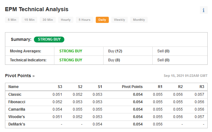Click the info icon at top right

(204, 10)
